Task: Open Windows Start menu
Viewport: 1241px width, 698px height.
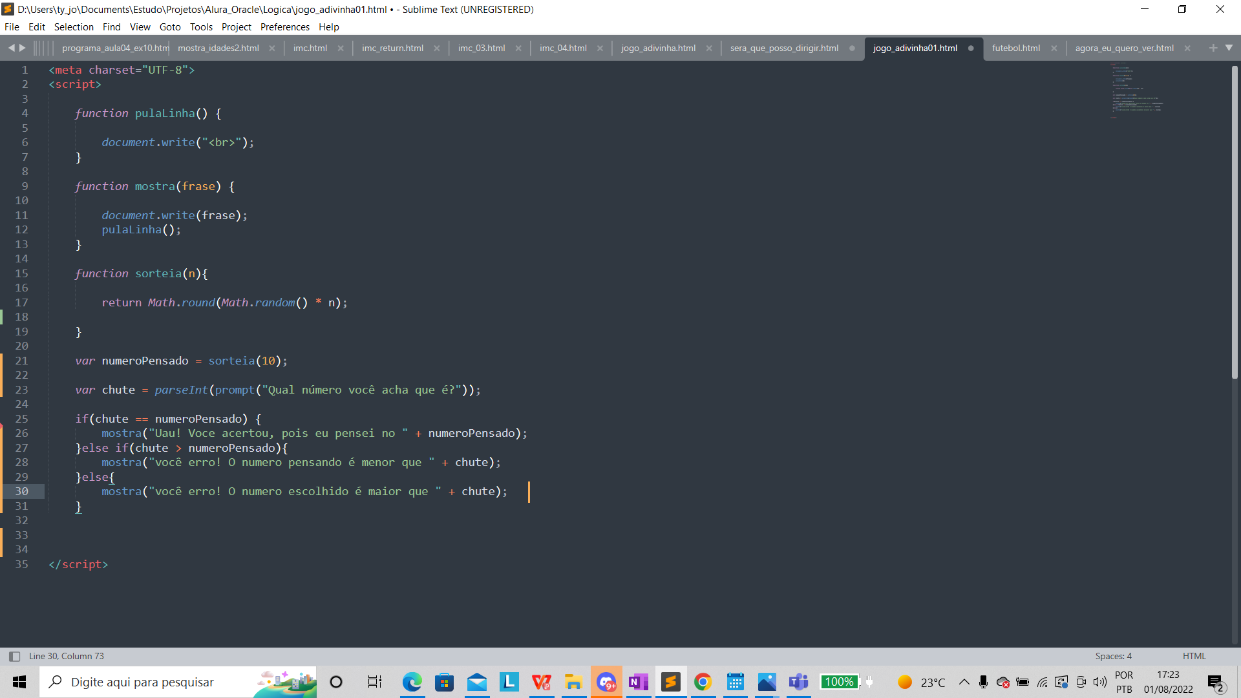Action: (x=19, y=682)
